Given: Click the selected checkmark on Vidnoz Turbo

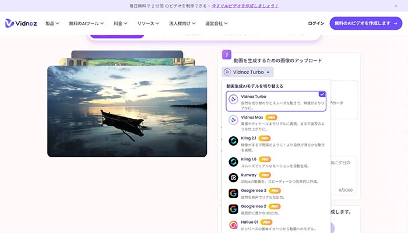Looking at the screenshot, I should point(322,94).
